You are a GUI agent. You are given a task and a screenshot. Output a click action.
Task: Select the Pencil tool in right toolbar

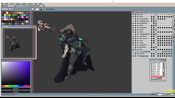coord(174,16)
